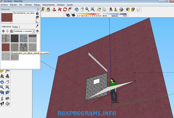Activate Orbit in the top toolbar

tap(77, 10)
